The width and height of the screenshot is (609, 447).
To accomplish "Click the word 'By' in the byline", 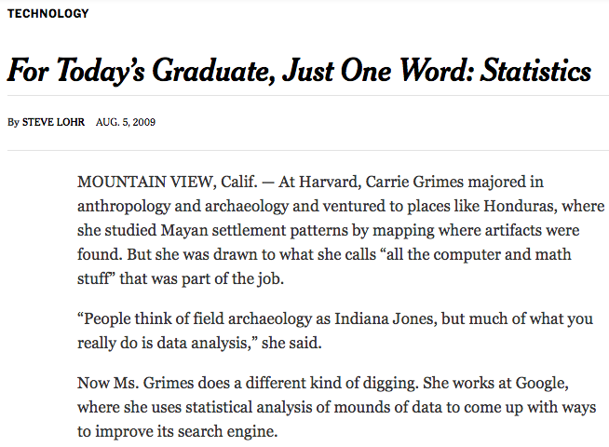I will [13, 122].
